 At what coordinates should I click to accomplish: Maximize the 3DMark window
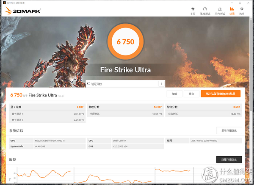[x=240, y=3]
